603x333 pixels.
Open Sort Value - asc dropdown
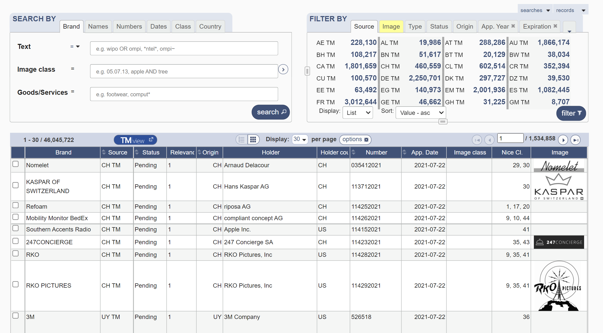(x=421, y=113)
